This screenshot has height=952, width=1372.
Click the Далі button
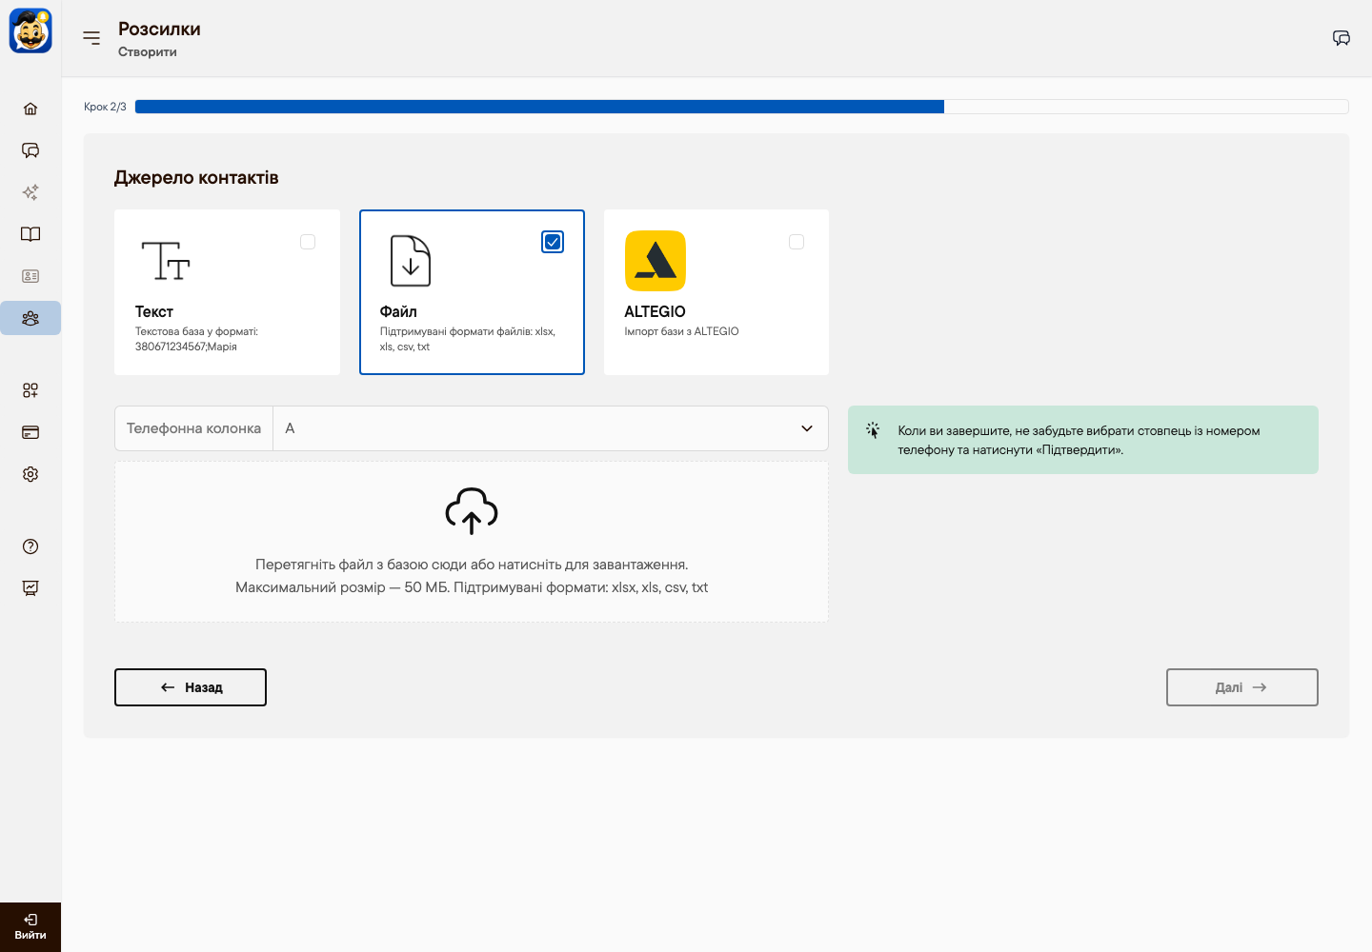pyautogui.click(x=1242, y=687)
